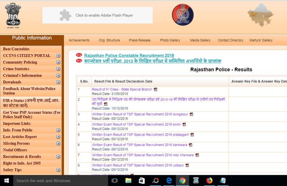
Task: Expand the Missing Persons section
Action: [x=58, y=143]
